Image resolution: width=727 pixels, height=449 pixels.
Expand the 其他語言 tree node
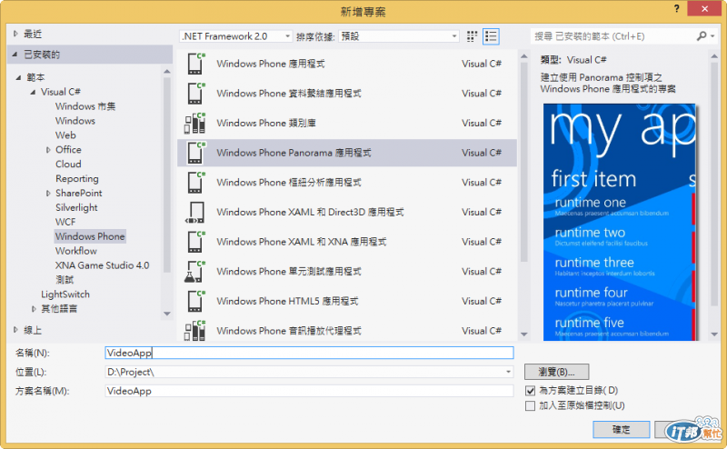pyautogui.click(x=34, y=308)
